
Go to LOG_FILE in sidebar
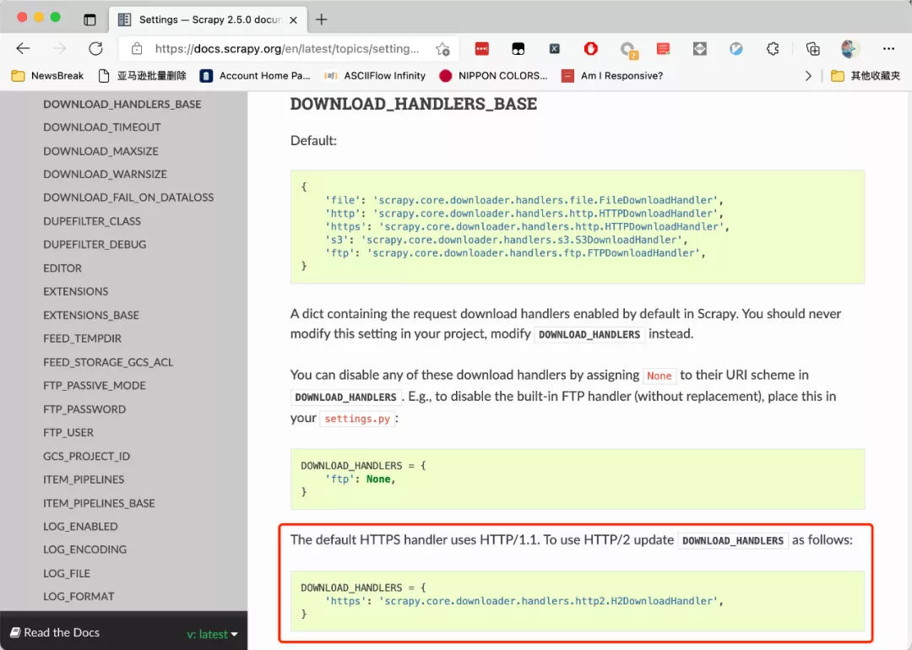tap(67, 574)
